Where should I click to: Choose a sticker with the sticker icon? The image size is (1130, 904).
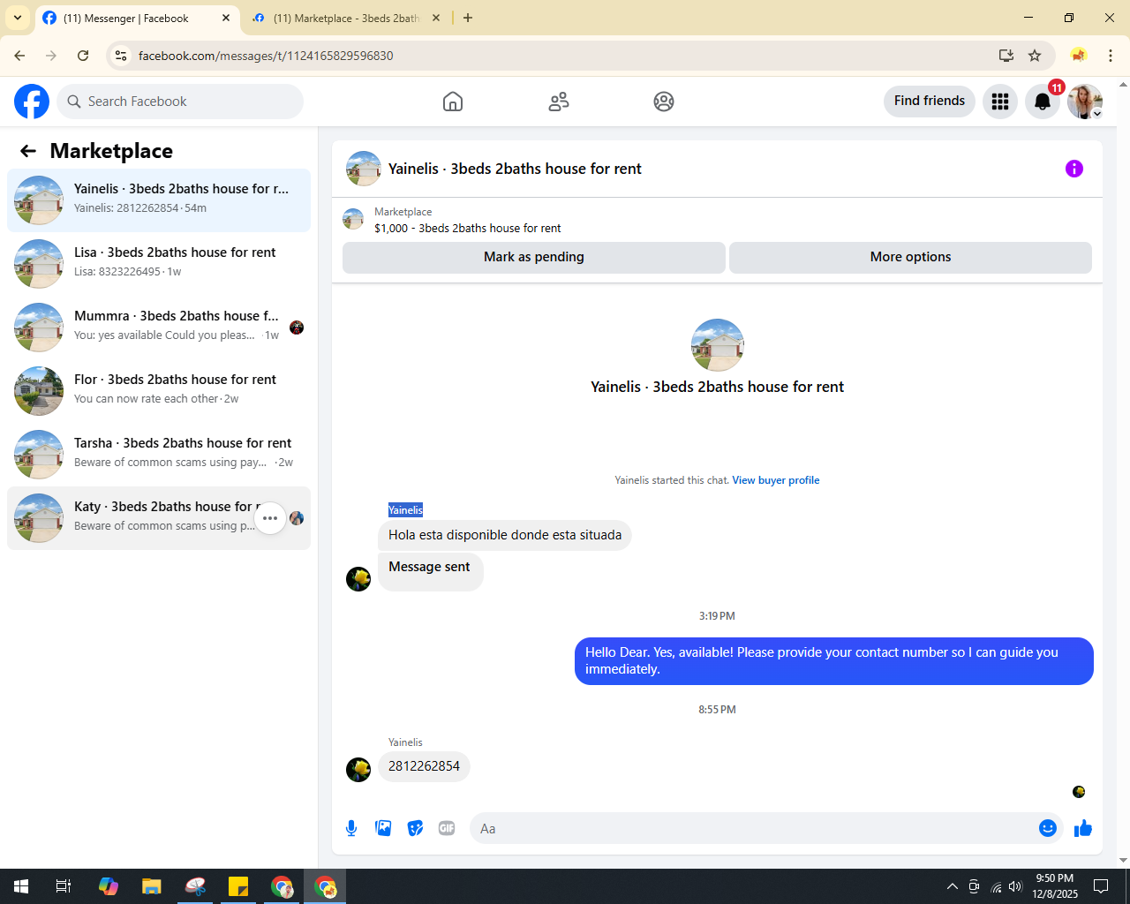pos(415,828)
